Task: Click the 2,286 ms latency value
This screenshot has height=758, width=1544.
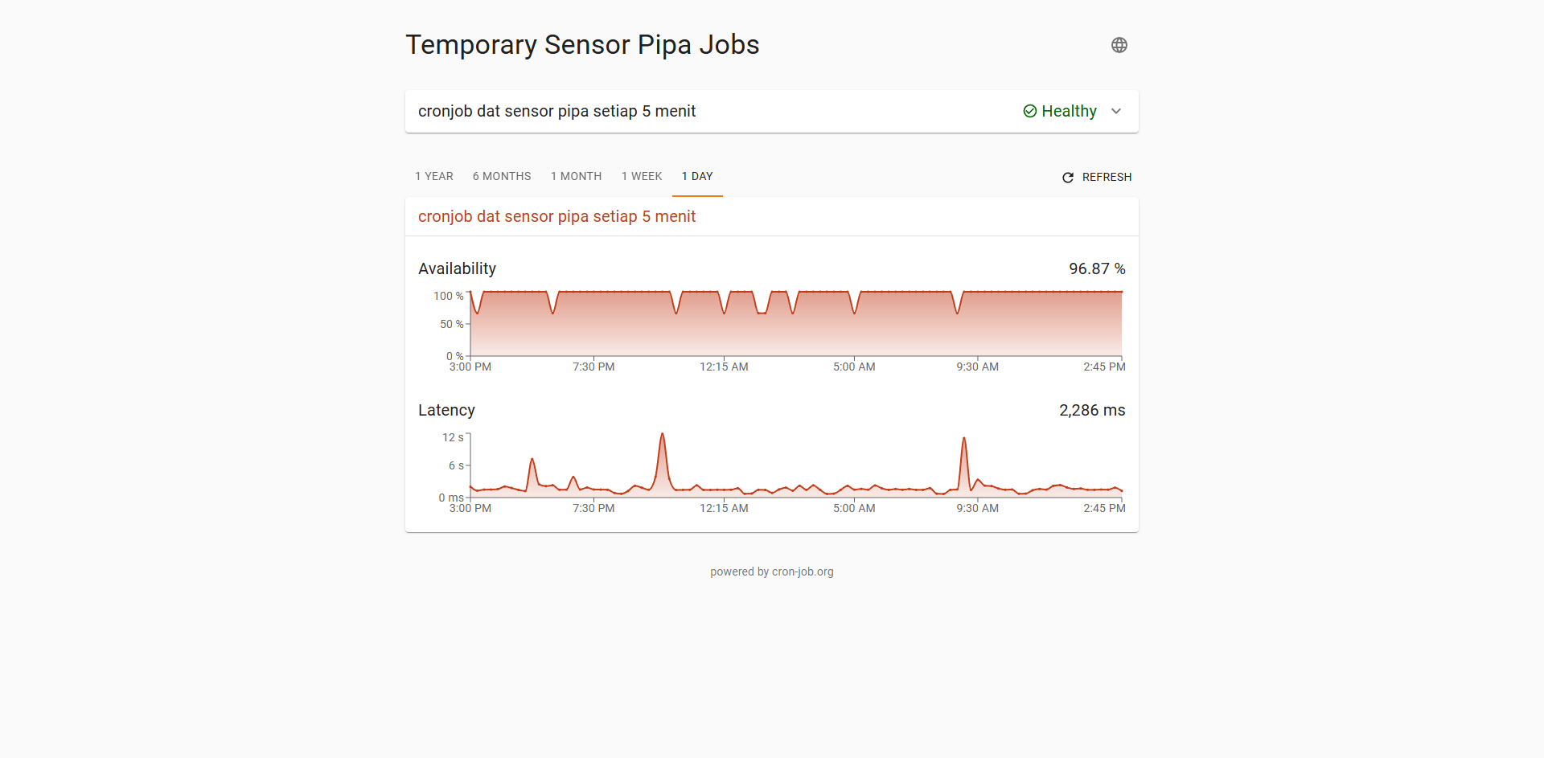Action: 1092,410
